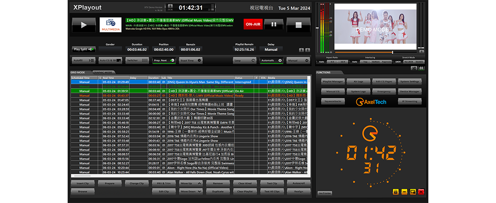Mute preview audio with speaker icon
Viewport: 496px width, 203px height.
tap(421, 68)
